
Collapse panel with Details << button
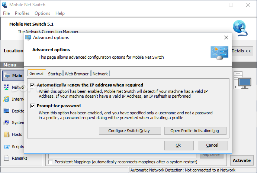pyautogui.click(x=242, y=51)
